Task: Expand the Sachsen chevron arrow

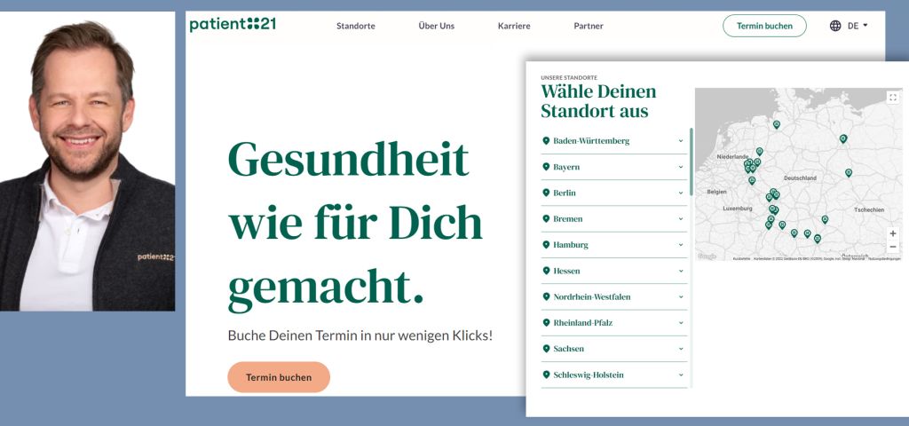Action: 681,349
